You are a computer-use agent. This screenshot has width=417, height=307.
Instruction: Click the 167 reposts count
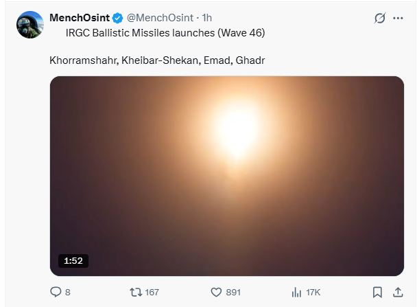pyautogui.click(x=152, y=292)
